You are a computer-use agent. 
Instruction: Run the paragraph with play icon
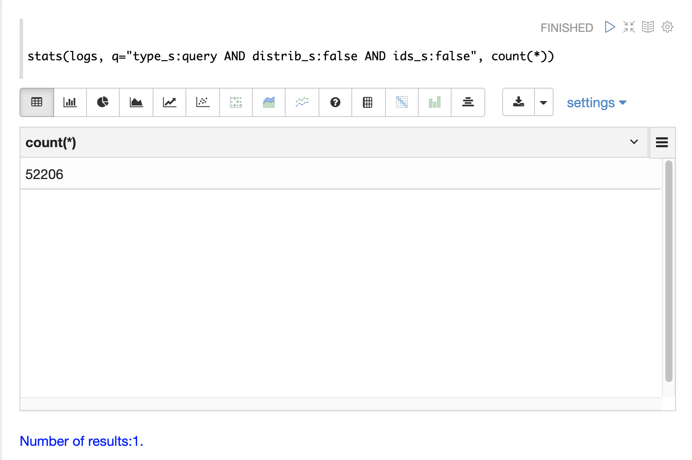coord(610,27)
